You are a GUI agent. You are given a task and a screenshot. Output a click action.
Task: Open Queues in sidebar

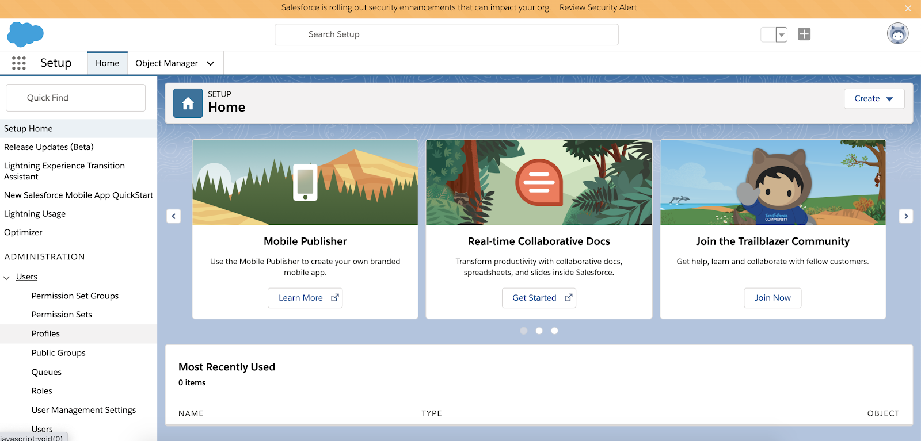47,372
